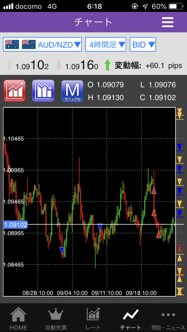Tap the blue sell chart icon
Screen dimensions: 187x332
[x=43, y=91]
